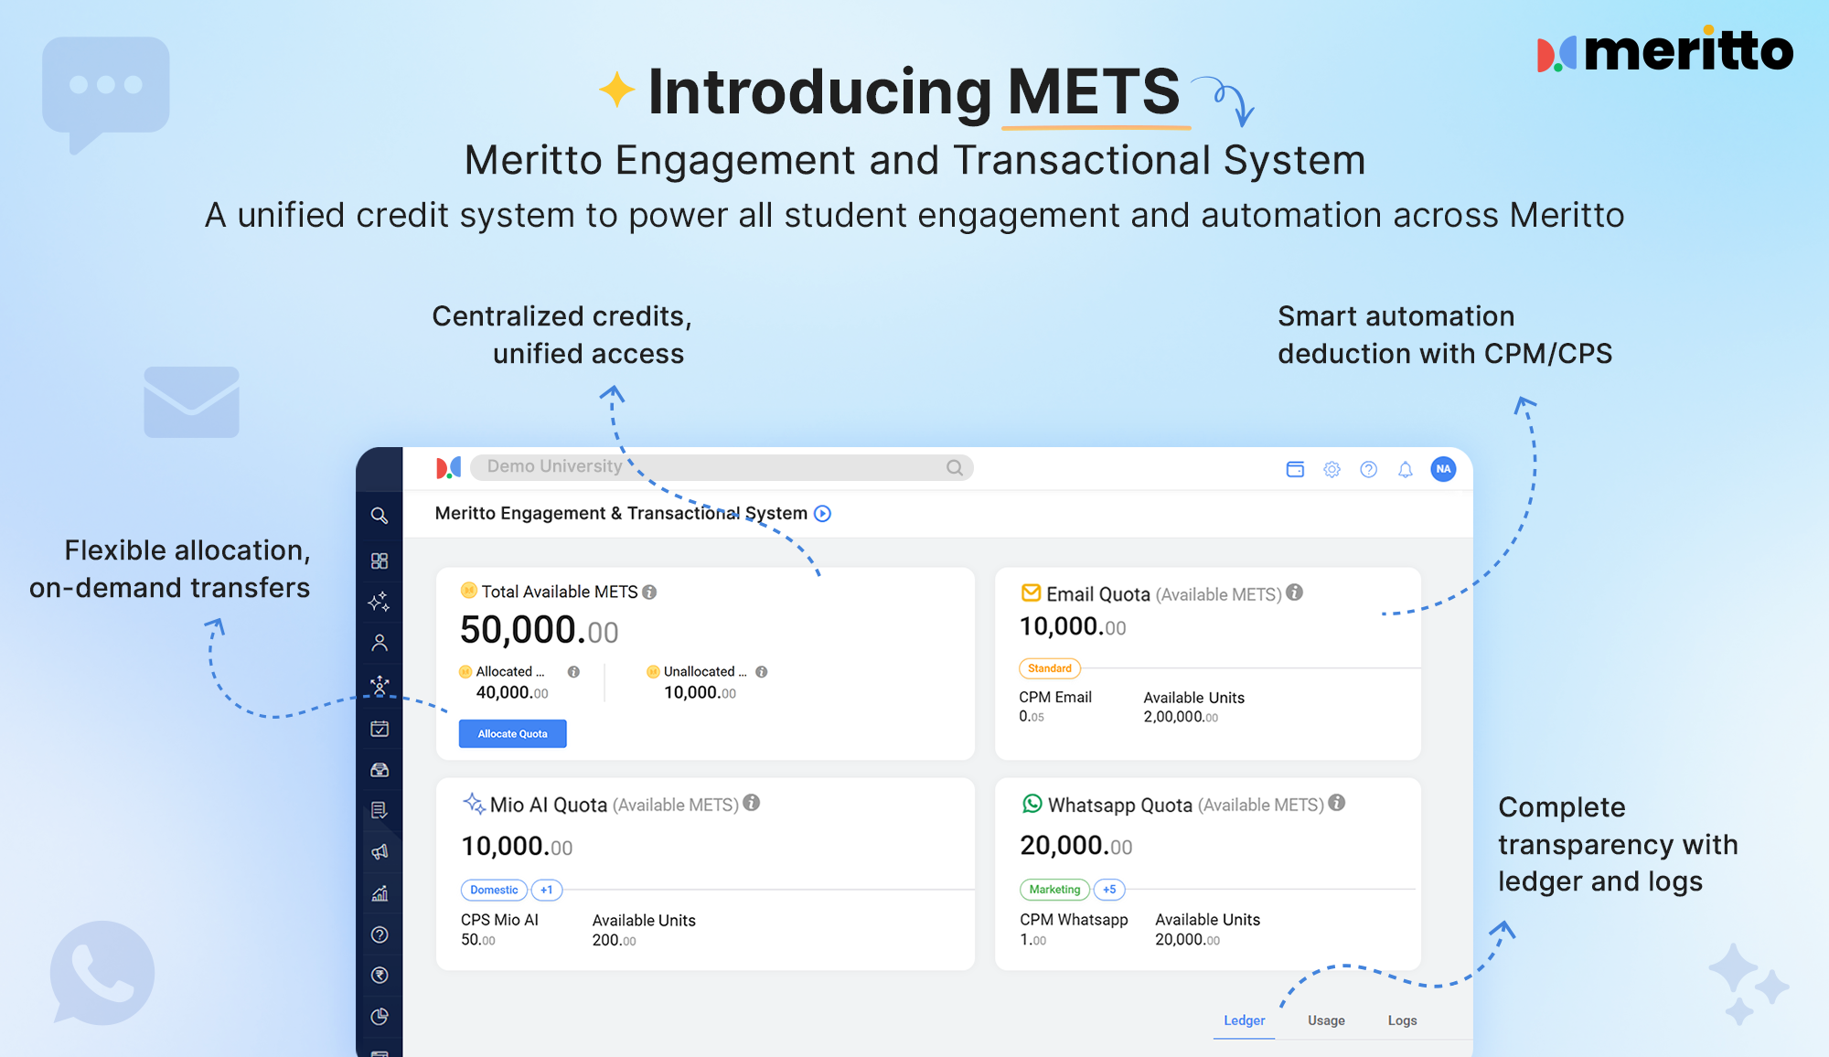Play the METS intro video
Viewport: 1829px width, 1057px height.
pos(822,514)
